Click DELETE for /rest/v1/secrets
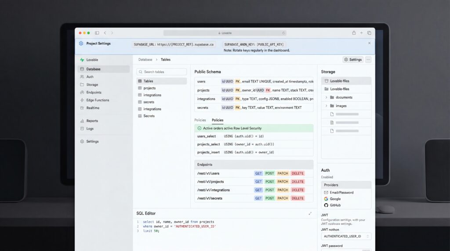Viewport: 450px width, 251px height. [298, 198]
